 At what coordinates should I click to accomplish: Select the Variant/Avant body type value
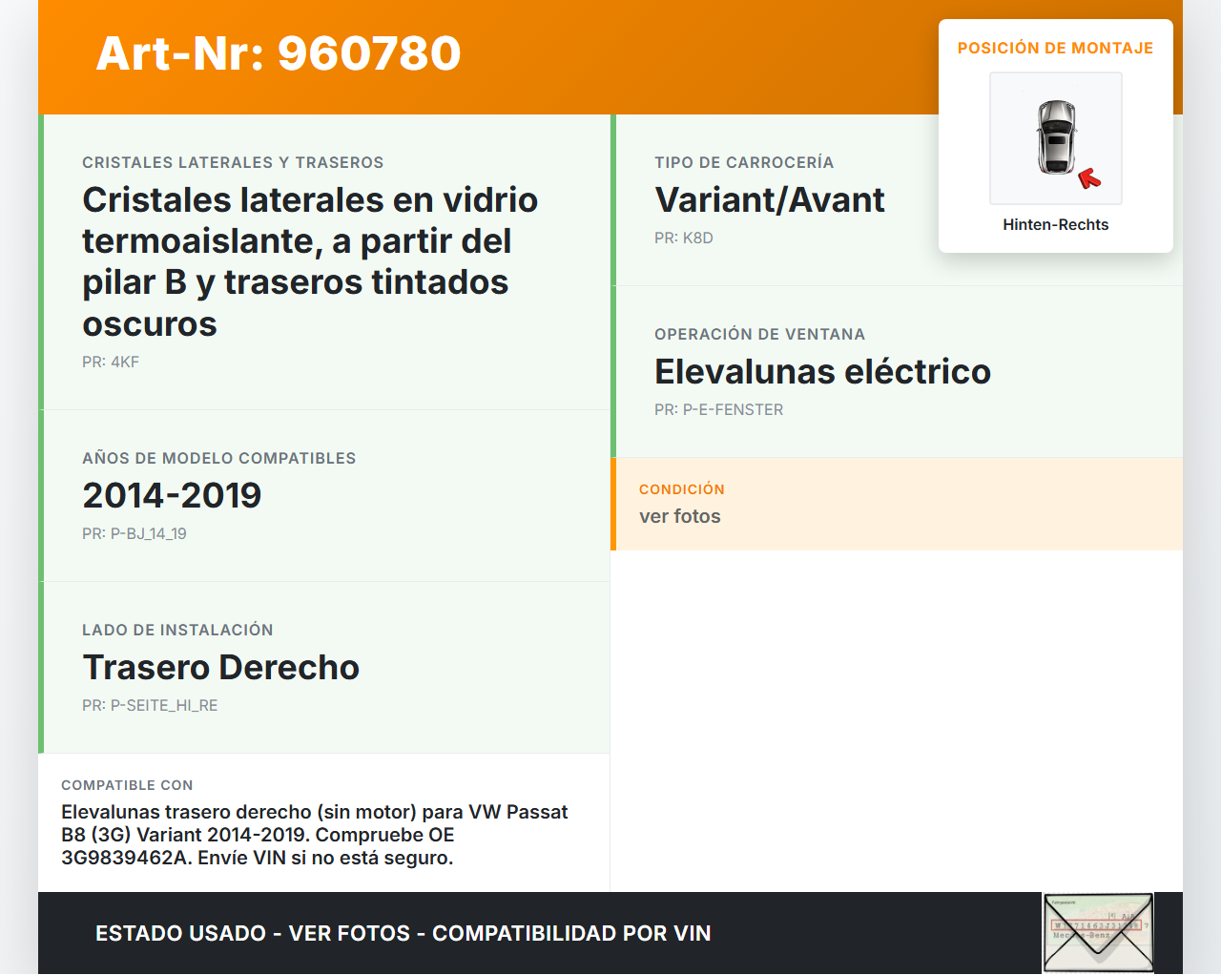(x=770, y=199)
